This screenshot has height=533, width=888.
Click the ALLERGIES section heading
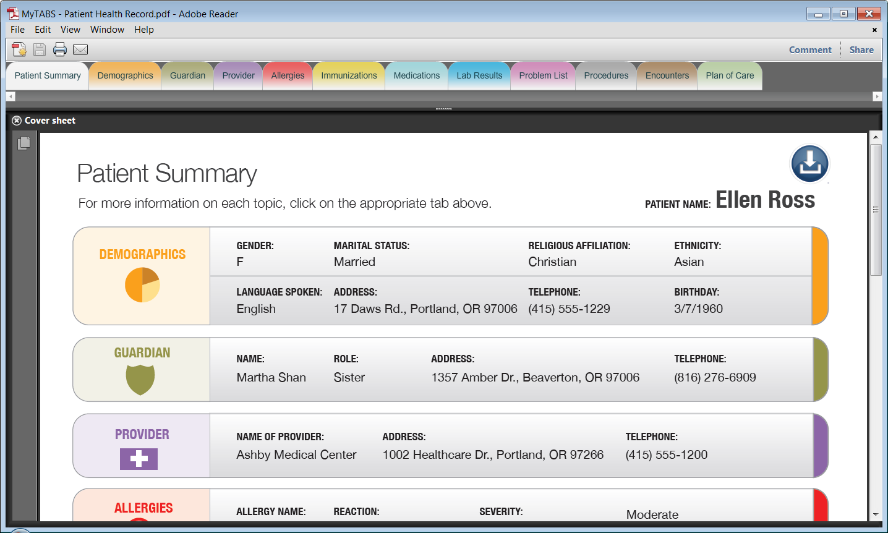(143, 508)
